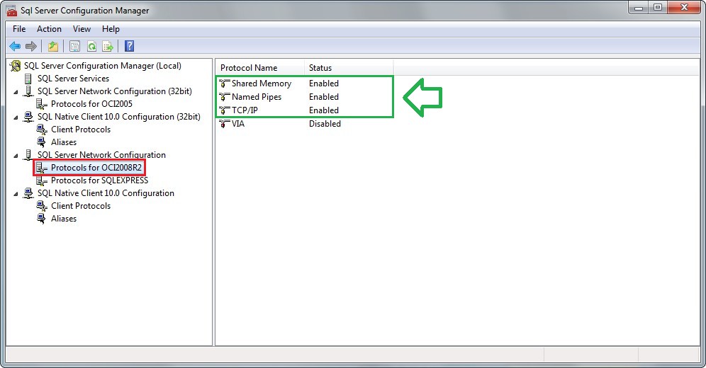Click Client Protocols icon under the 32bit configuration
The width and height of the screenshot is (706, 368).
click(41, 130)
